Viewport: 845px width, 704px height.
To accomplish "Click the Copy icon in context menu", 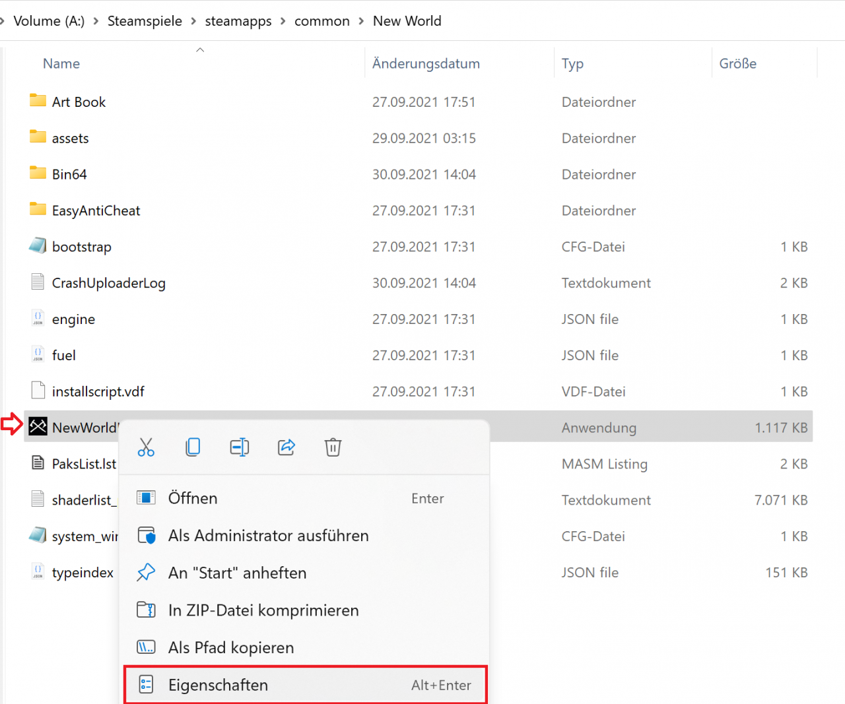I will (x=193, y=447).
